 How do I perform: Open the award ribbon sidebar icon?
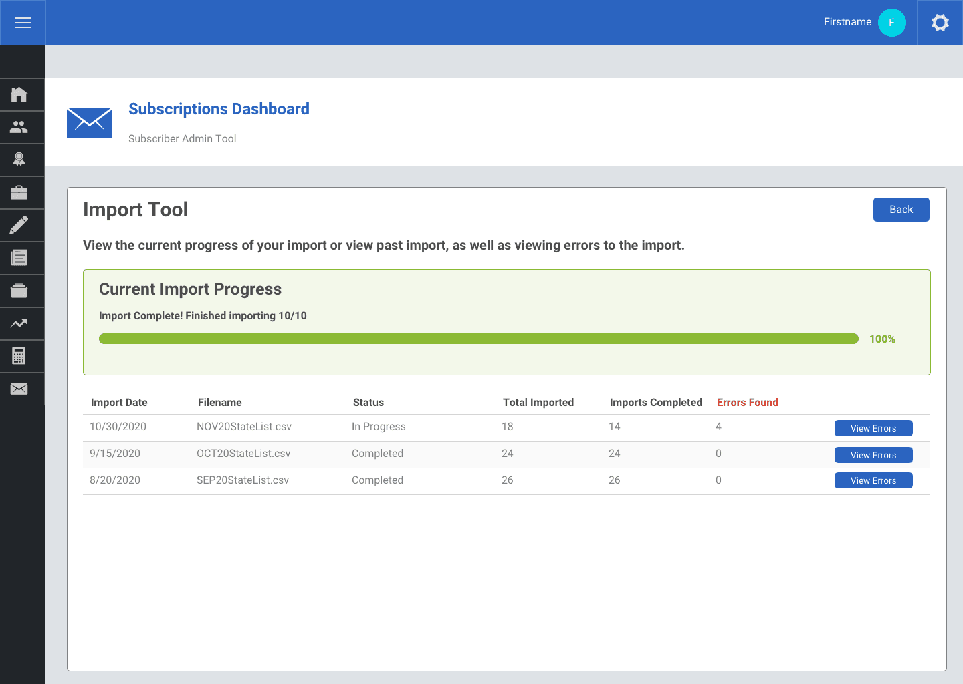[19, 160]
